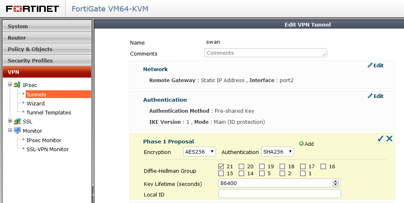The height and width of the screenshot is (203, 404).
Task: Click the green Add proposal plus icon
Action: coord(301,144)
